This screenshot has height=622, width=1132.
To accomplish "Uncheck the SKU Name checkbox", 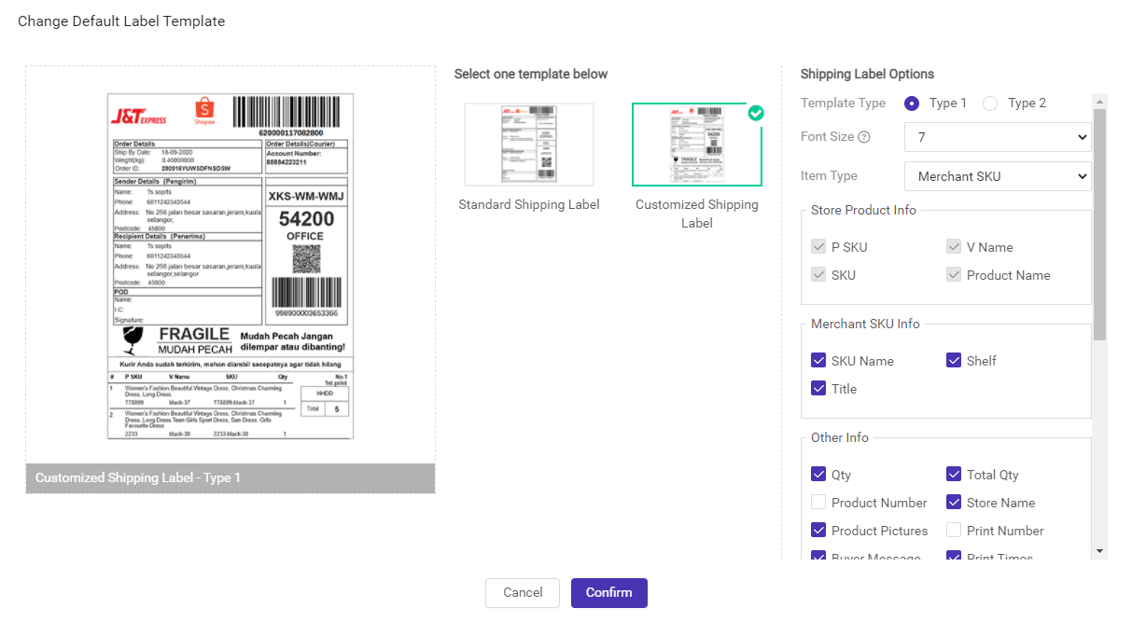I will (818, 361).
